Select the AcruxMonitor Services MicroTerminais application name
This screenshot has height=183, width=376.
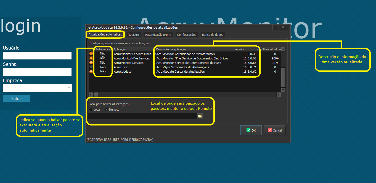pyautogui.click(x=134, y=54)
